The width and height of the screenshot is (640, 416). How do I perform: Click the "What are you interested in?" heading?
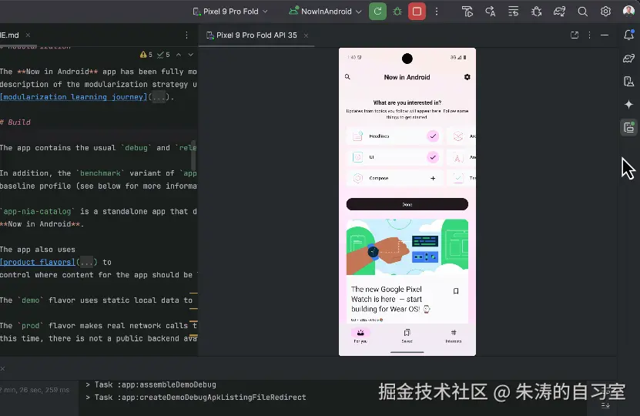(x=407, y=102)
